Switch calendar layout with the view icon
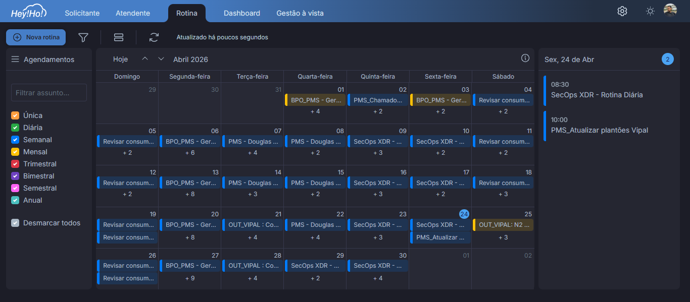690x302 pixels. click(x=119, y=37)
